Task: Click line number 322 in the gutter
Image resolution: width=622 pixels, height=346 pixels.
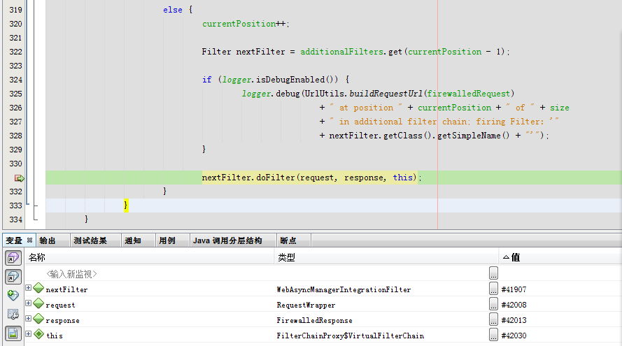Action: click(x=15, y=52)
